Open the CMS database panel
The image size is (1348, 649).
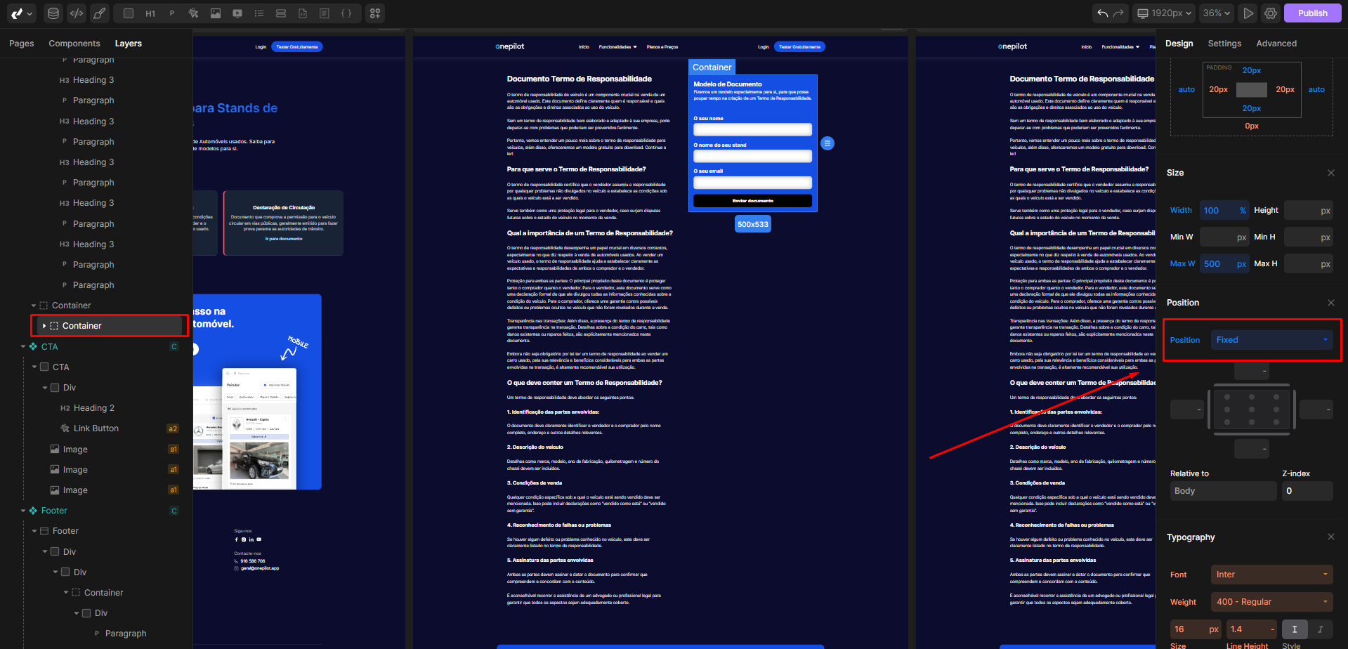pyautogui.click(x=53, y=13)
